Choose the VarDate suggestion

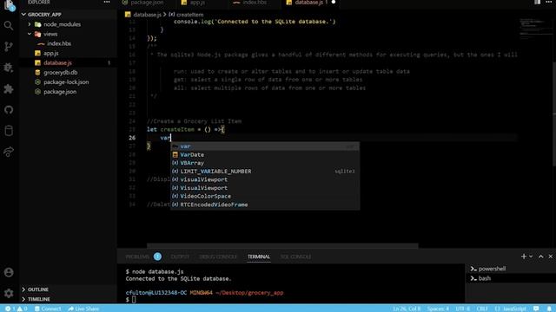(x=265, y=154)
